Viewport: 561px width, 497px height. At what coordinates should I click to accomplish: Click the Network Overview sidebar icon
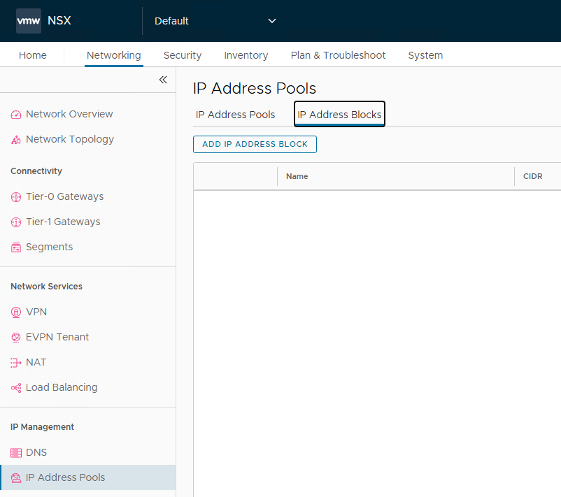click(x=16, y=115)
